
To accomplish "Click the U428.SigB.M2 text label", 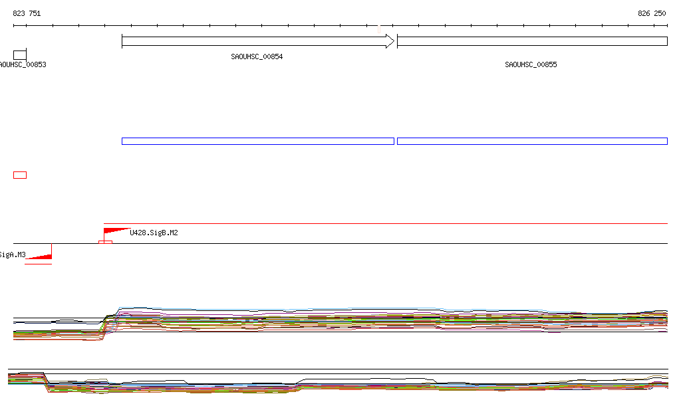I will [154, 233].
